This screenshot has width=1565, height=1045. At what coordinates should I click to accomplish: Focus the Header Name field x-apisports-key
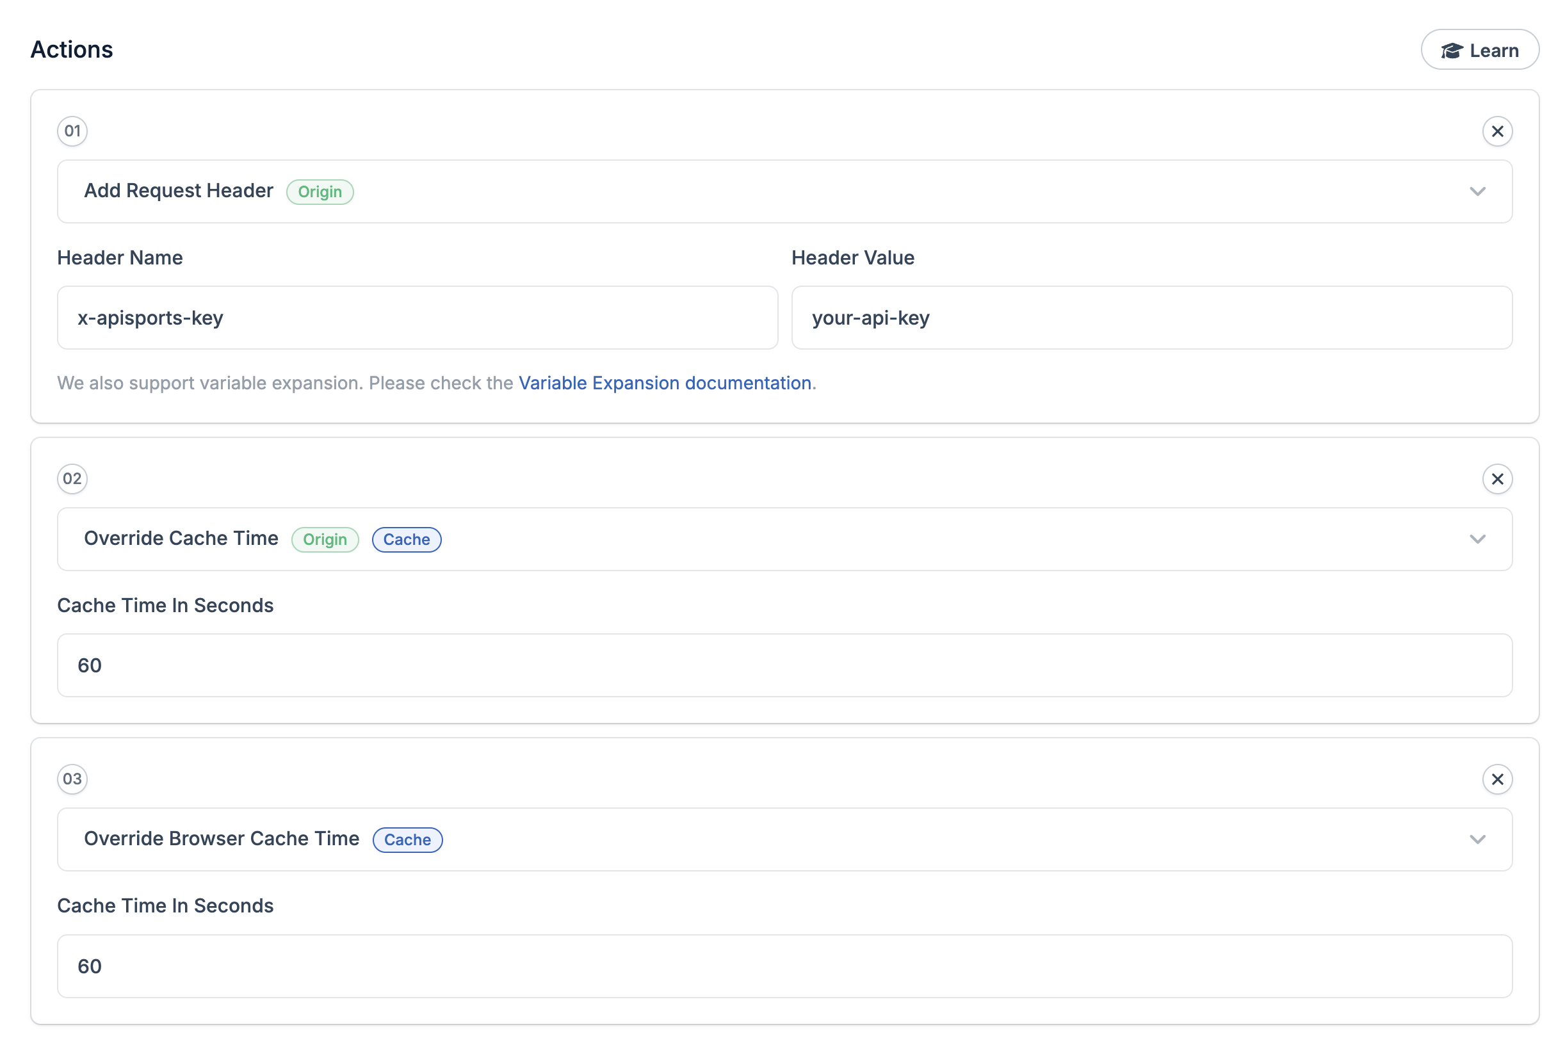click(x=418, y=318)
